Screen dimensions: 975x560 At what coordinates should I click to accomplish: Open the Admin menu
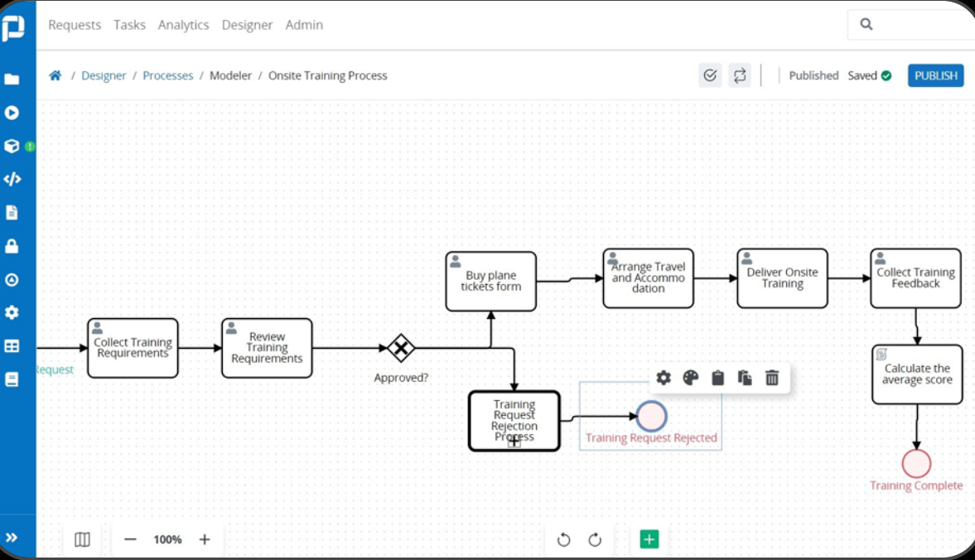304,25
